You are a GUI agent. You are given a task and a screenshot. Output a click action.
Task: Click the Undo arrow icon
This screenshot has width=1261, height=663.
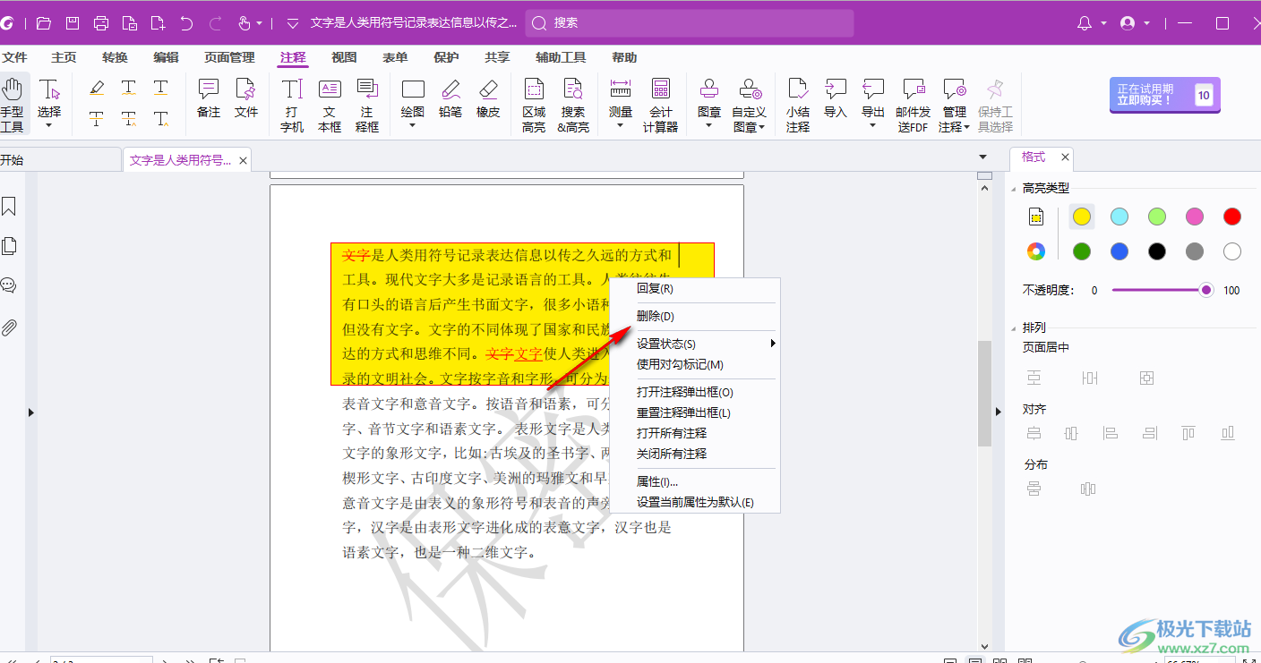click(x=186, y=23)
